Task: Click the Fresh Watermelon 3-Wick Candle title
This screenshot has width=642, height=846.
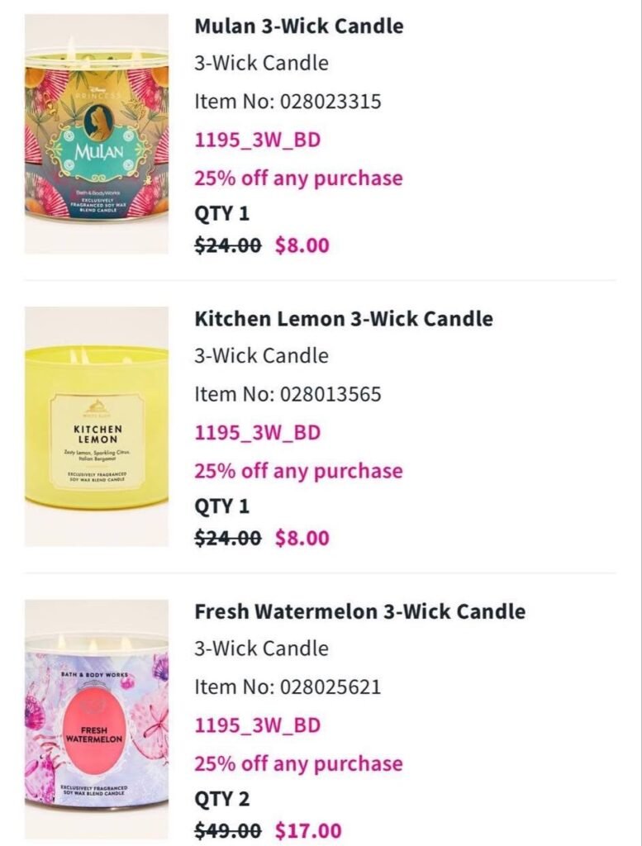Action: [x=360, y=611]
